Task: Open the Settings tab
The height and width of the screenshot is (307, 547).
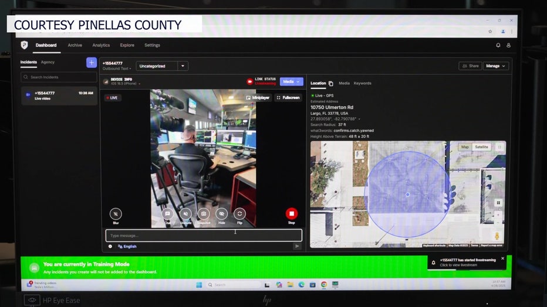Action: coord(152,45)
